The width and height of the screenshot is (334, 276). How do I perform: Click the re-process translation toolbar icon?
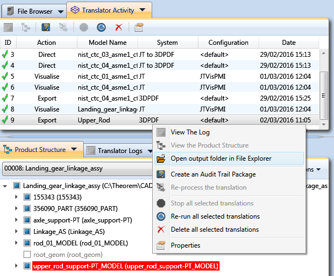click(64, 27)
